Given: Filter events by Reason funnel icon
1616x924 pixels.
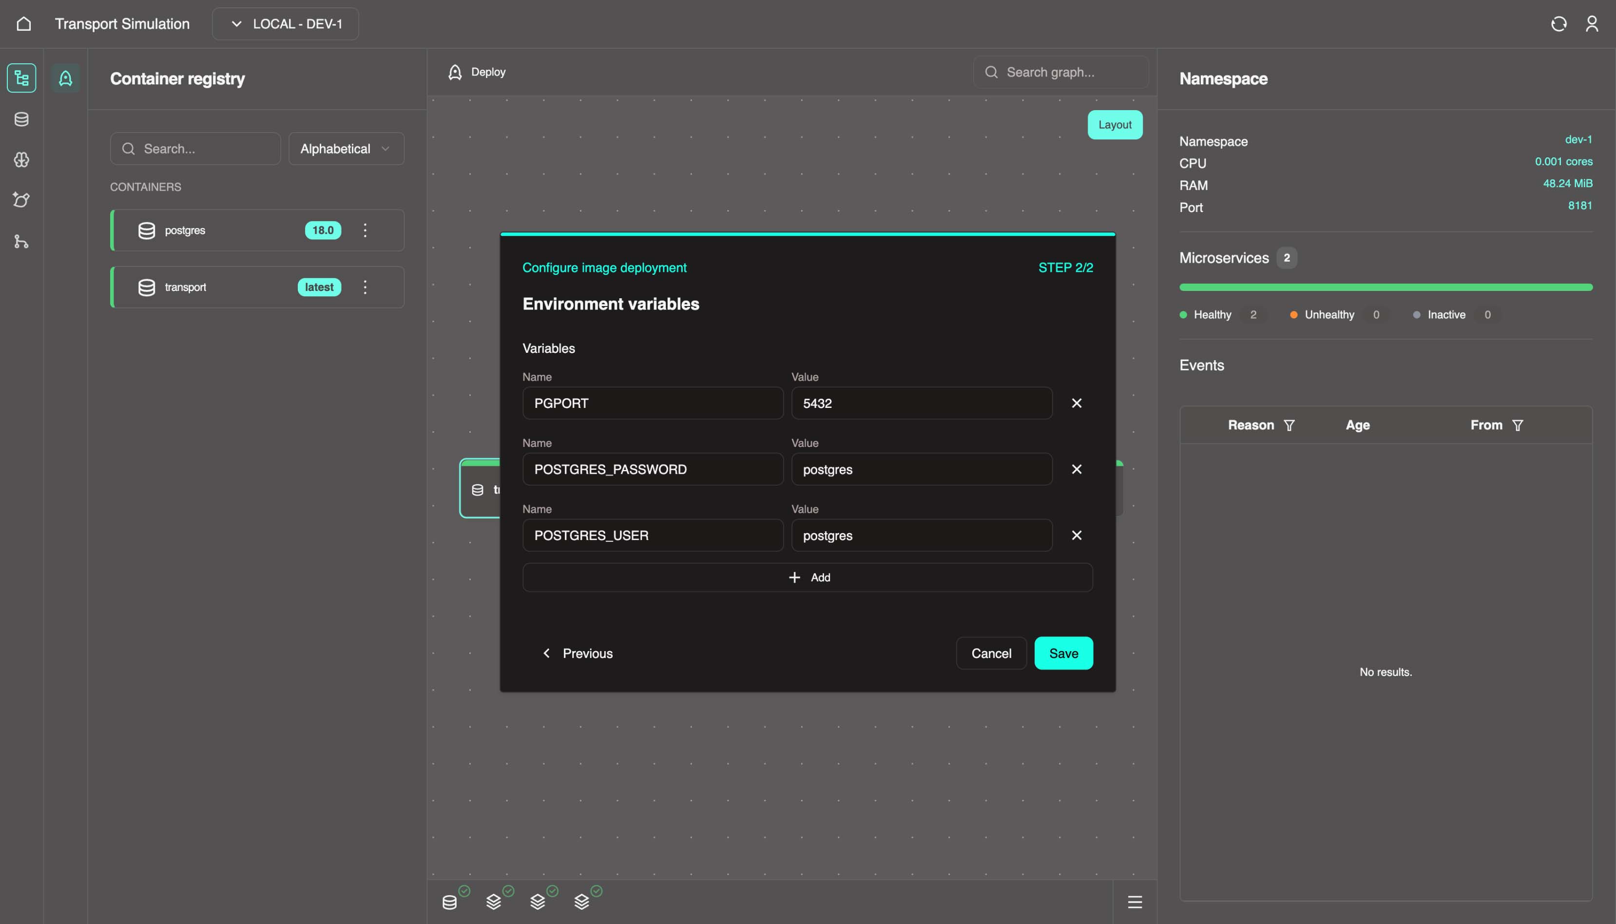Looking at the screenshot, I should (1289, 425).
